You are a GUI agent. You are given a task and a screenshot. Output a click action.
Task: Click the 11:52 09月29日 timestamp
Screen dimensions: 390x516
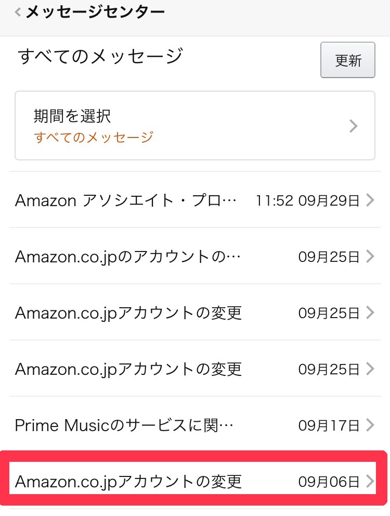[x=307, y=200]
